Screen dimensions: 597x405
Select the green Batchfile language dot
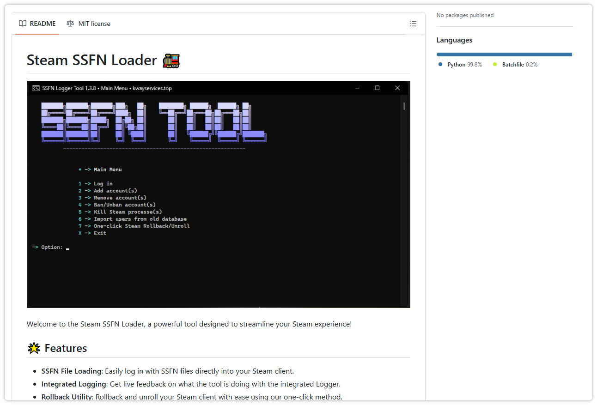(494, 64)
